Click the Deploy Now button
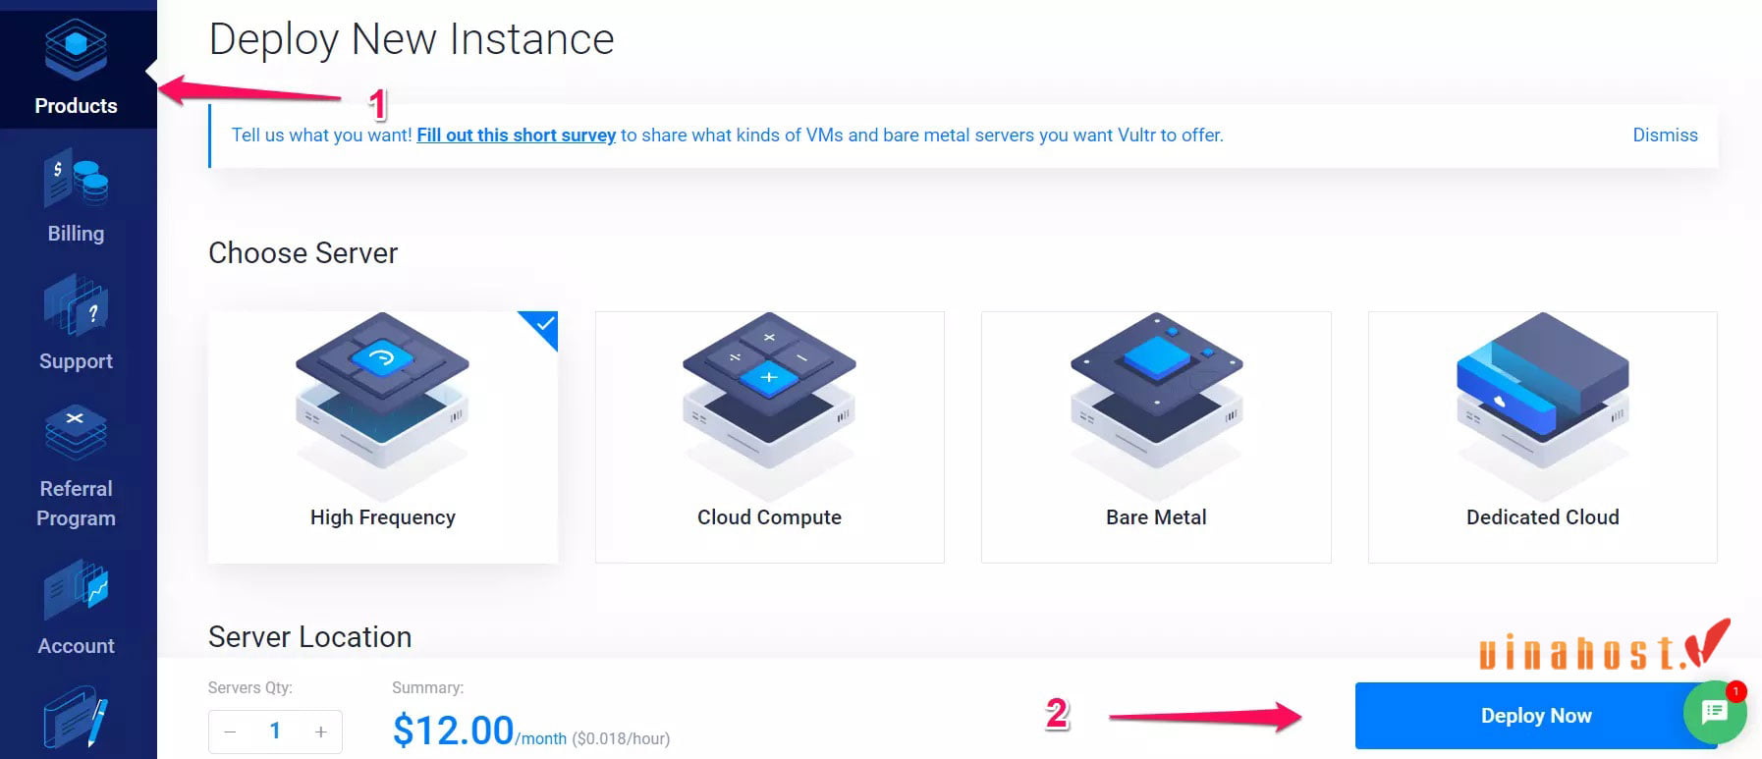The width and height of the screenshot is (1762, 759). 1536,716
